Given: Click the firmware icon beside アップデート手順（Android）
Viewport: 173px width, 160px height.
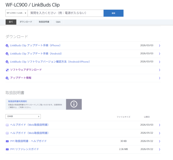Looking at the screenshot, I should point(7,54).
